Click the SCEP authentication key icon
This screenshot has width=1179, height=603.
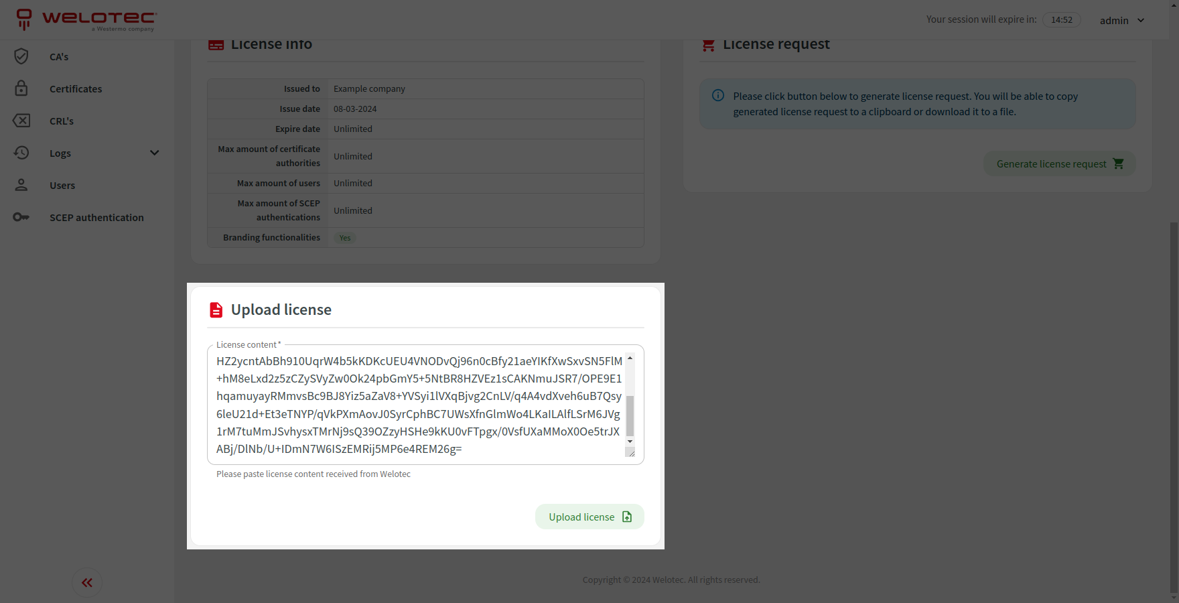click(21, 217)
